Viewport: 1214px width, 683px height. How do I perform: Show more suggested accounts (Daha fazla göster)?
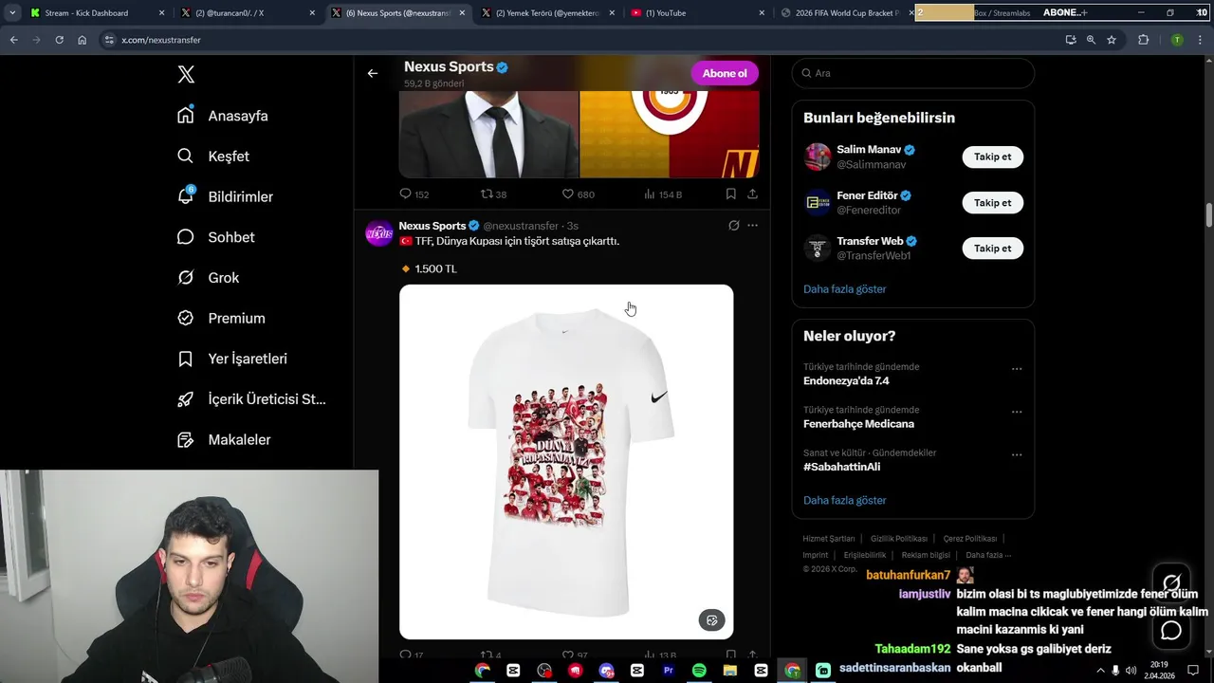tap(845, 288)
